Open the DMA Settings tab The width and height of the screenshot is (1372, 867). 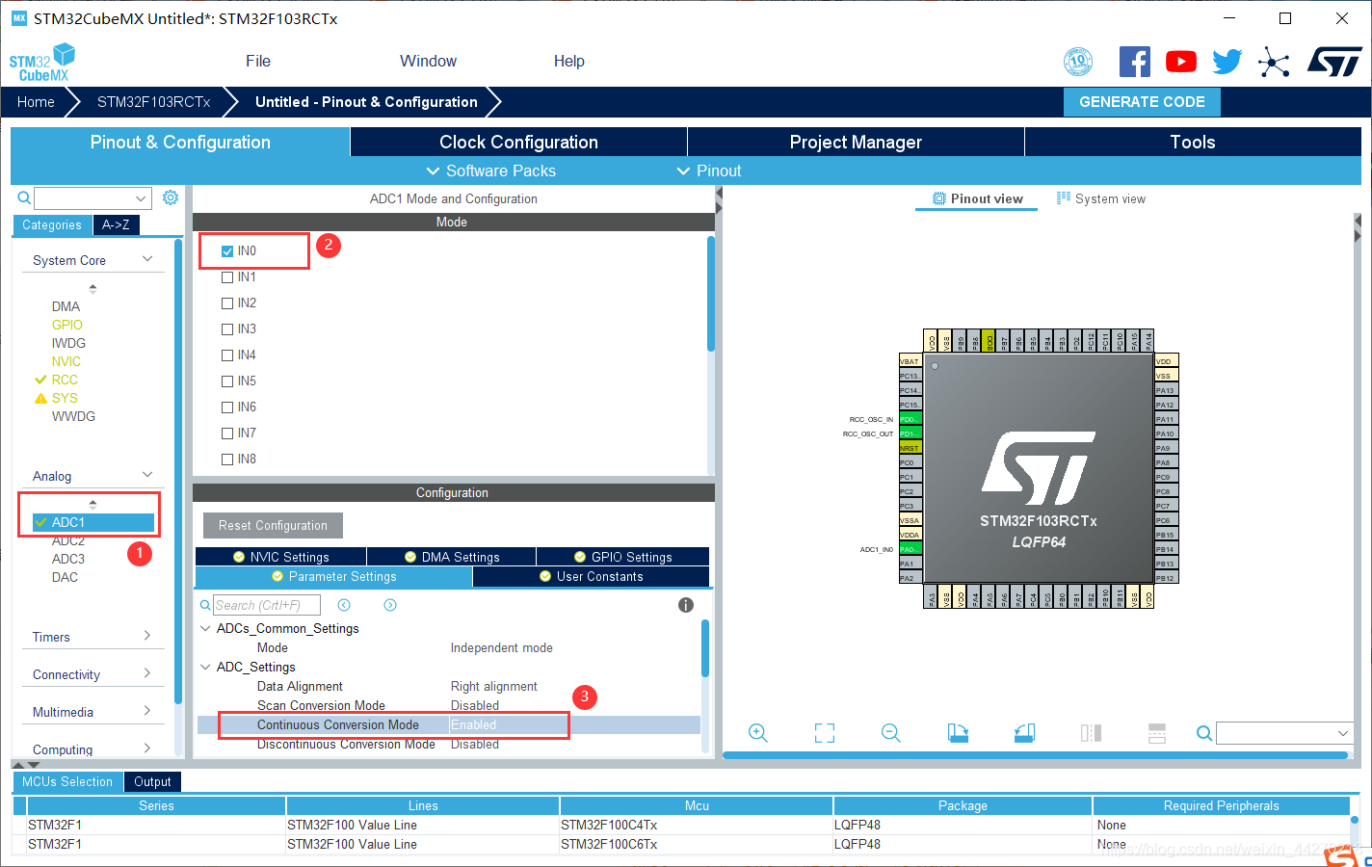(452, 557)
